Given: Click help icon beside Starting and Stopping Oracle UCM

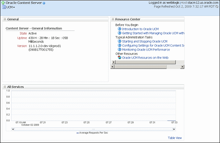Looking at the screenshot, I should click(120, 41).
